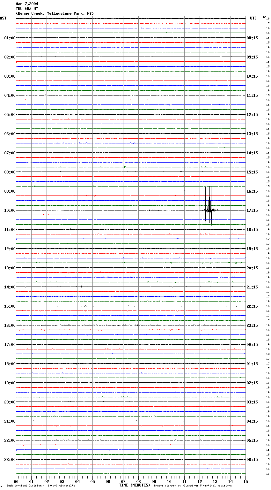Image resolution: width=271 pixels, height=490 pixels.
Task: Click the UTC time label '09:15'
Action: (252, 57)
